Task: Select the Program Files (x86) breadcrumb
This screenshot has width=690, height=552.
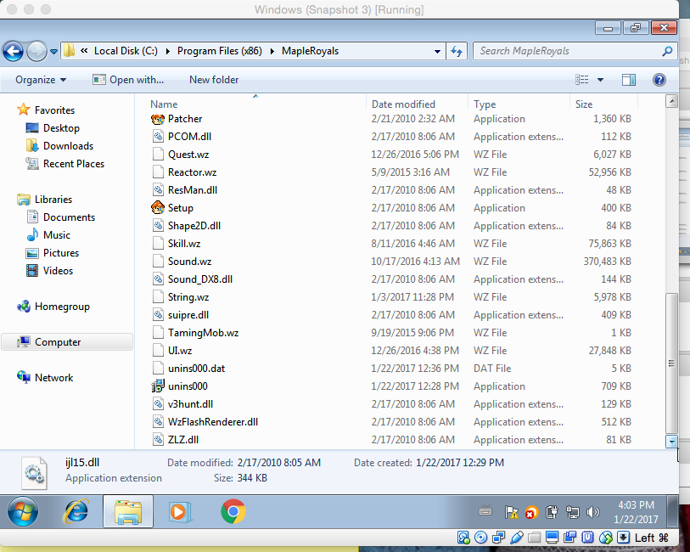Action: (x=220, y=51)
